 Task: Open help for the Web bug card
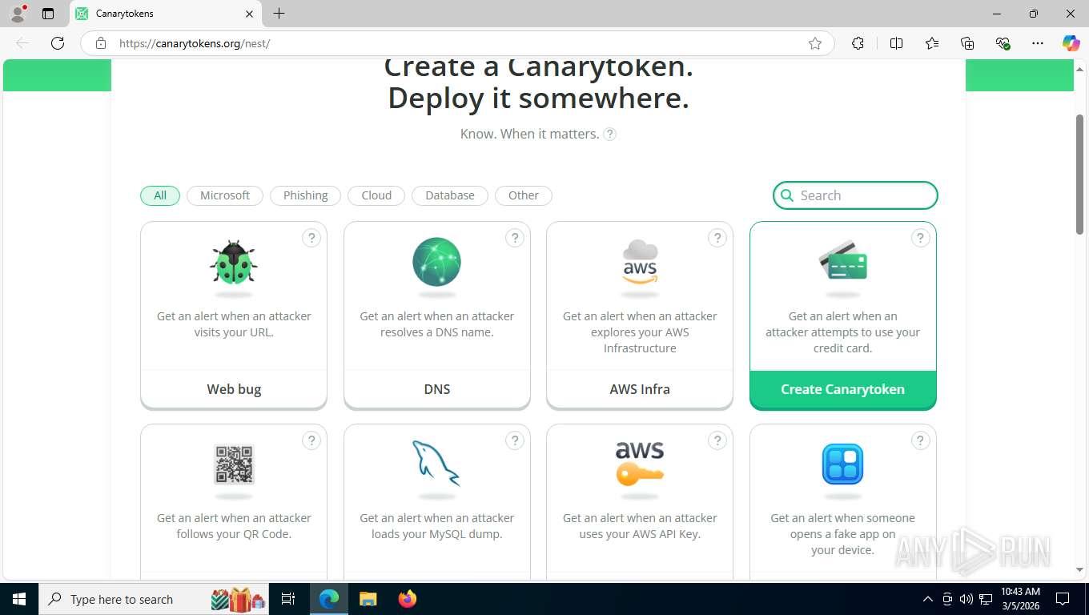[x=311, y=238]
